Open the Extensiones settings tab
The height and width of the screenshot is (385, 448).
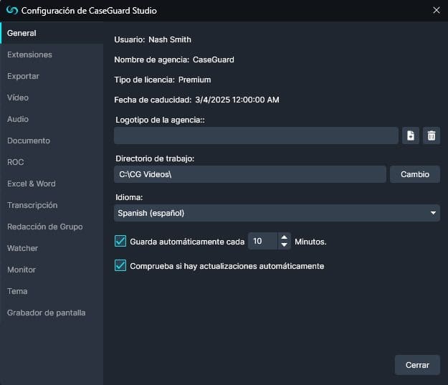[29, 54]
